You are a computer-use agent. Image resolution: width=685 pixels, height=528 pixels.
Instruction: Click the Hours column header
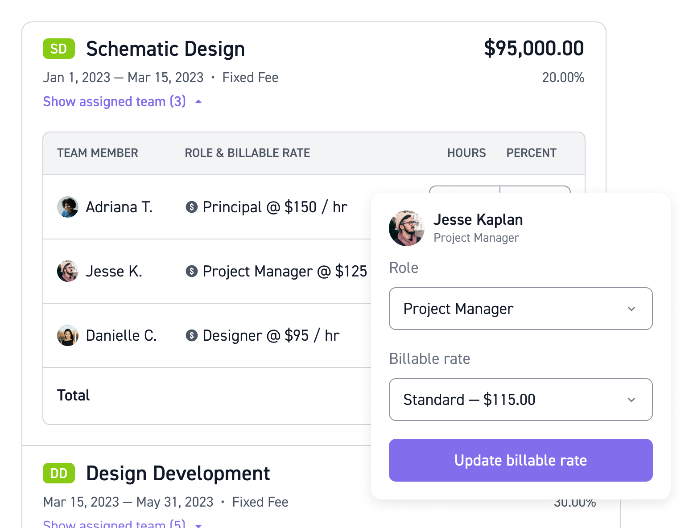tap(466, 153)
